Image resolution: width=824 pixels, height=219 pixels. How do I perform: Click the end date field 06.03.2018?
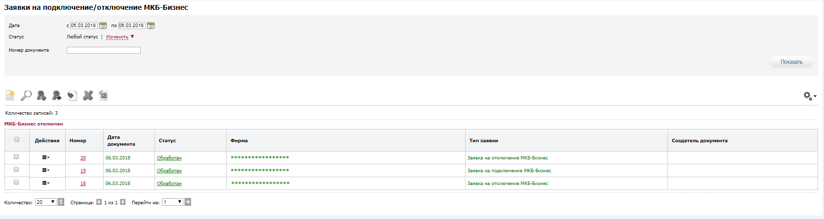(x=132, y=26)
